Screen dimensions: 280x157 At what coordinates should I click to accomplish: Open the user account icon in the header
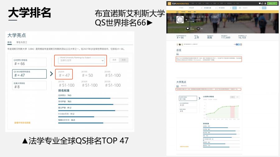pos(265,3)
